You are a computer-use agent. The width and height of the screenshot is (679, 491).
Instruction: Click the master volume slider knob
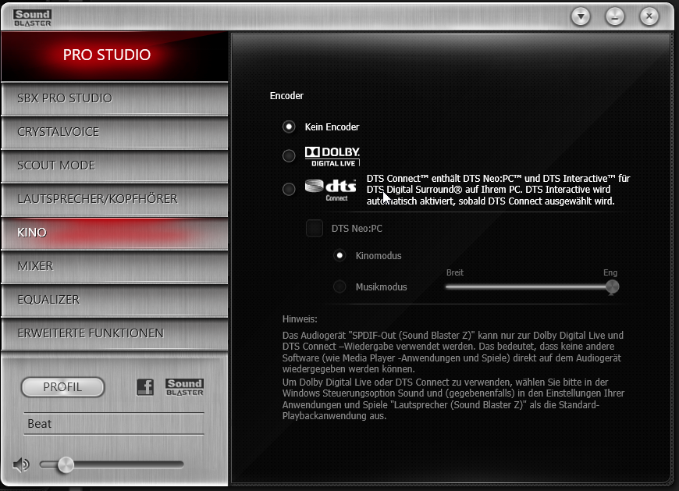66,465
